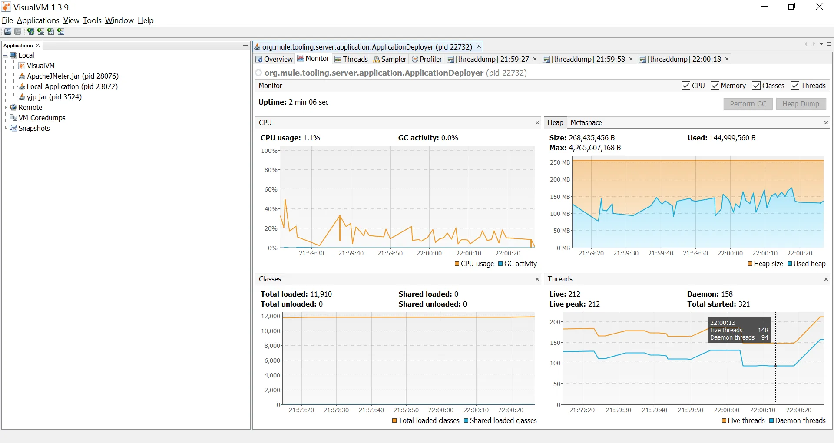The width and height of the screenshot is (834, 443).
Task: Switch to the Sampler tab
Action: tap(390, 59)
